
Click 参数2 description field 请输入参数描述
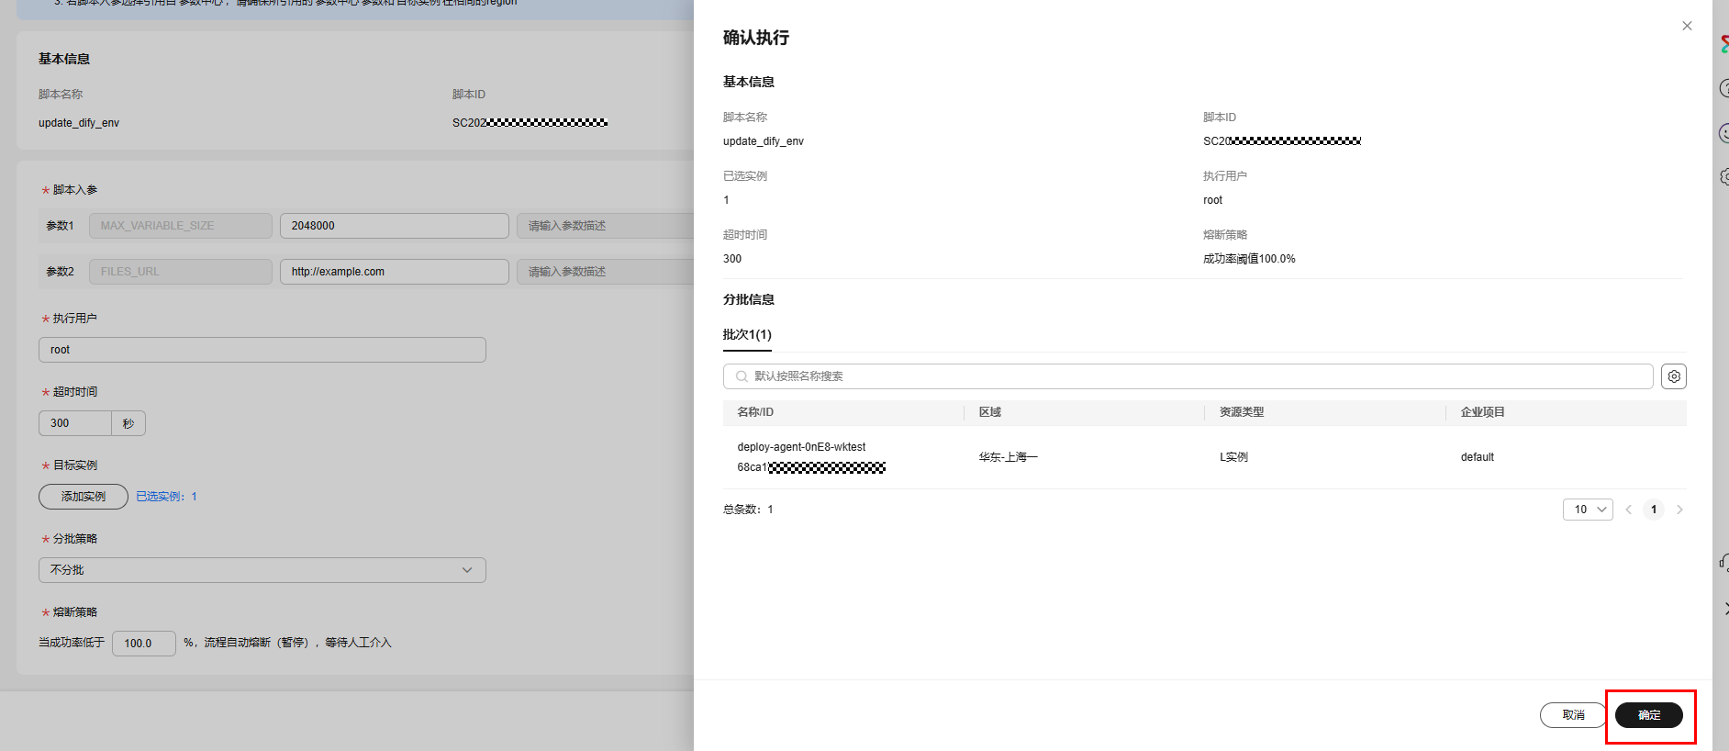click(x=606, y=272)
